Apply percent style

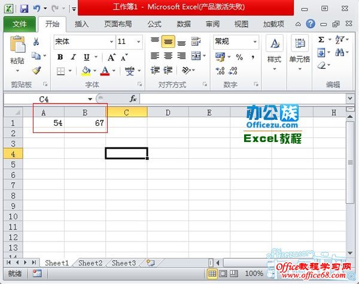[239, 57]
